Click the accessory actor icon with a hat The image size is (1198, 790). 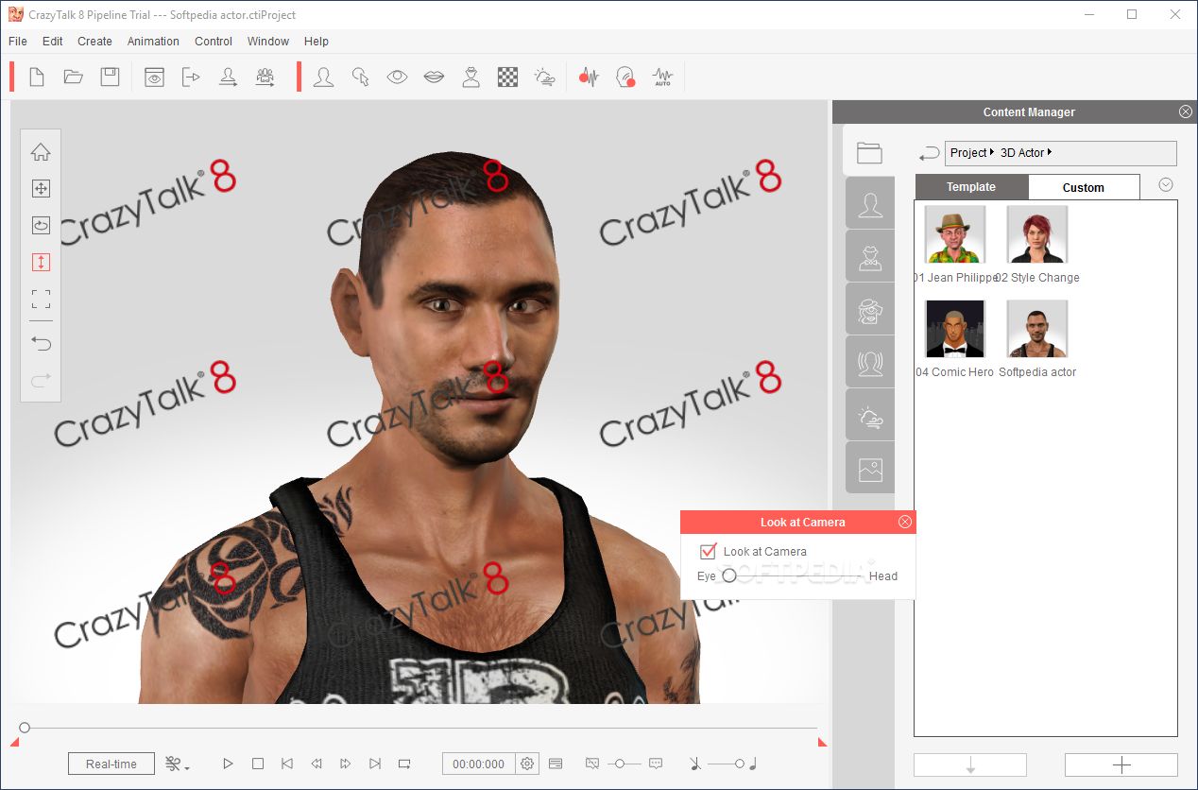pos(471,77)
